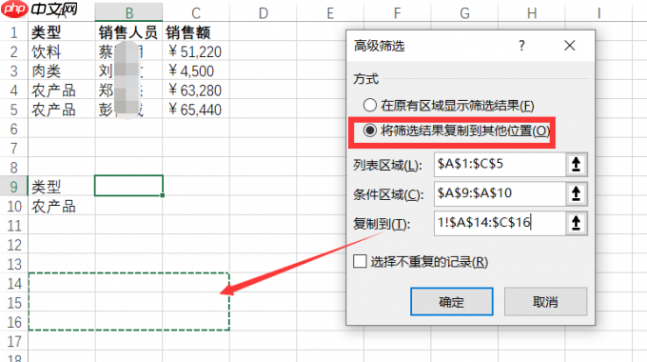Select column H header
This screenshot has width=647, height=362.
[532, 12]
